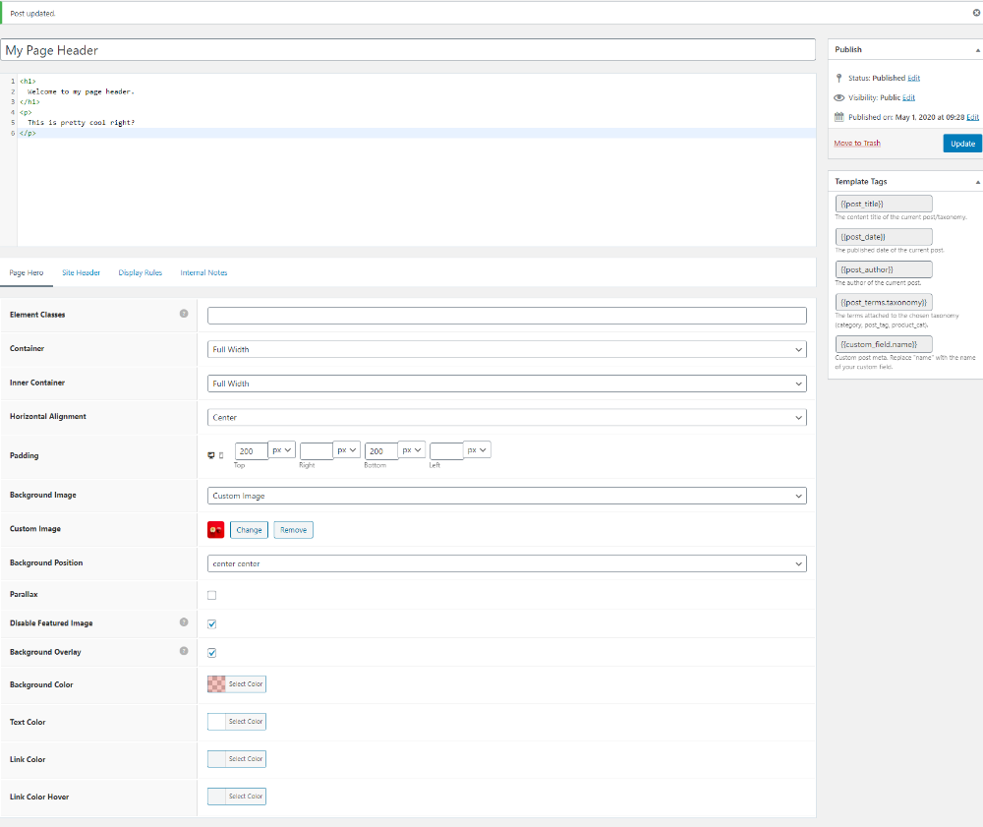
Task: Click the Remove custom image button
Action: pyautogui.click(x=293, y=530)
